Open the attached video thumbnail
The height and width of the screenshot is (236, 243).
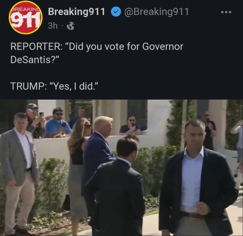tap(121, 168)
